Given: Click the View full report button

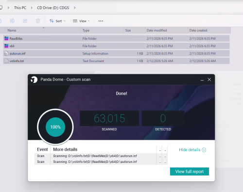Looking at the screenshot, I should (190, 172).
